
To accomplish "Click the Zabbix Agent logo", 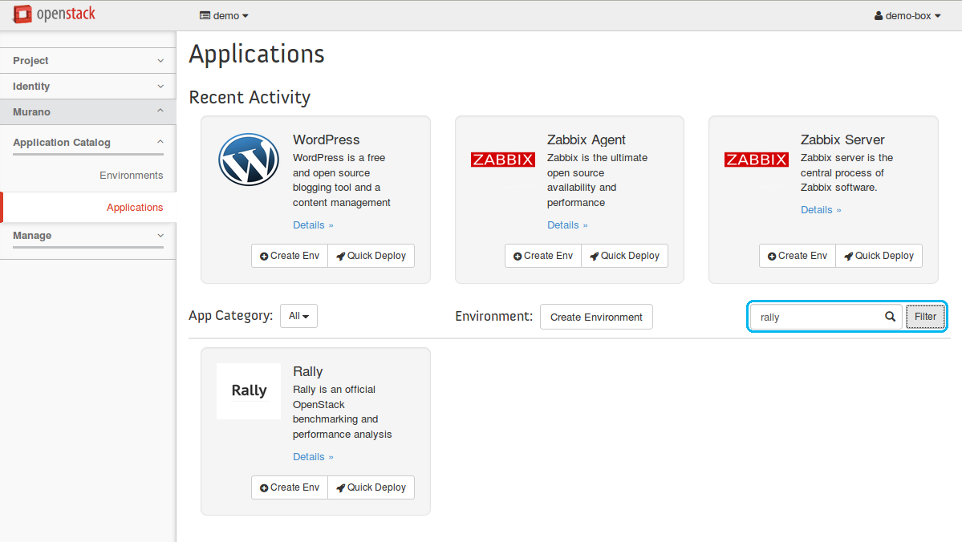I will 502,160.
